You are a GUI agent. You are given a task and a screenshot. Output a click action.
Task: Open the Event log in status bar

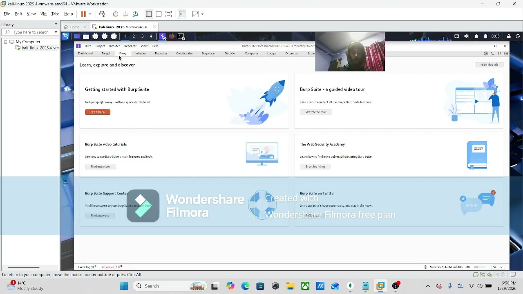(x=87, y=267)
